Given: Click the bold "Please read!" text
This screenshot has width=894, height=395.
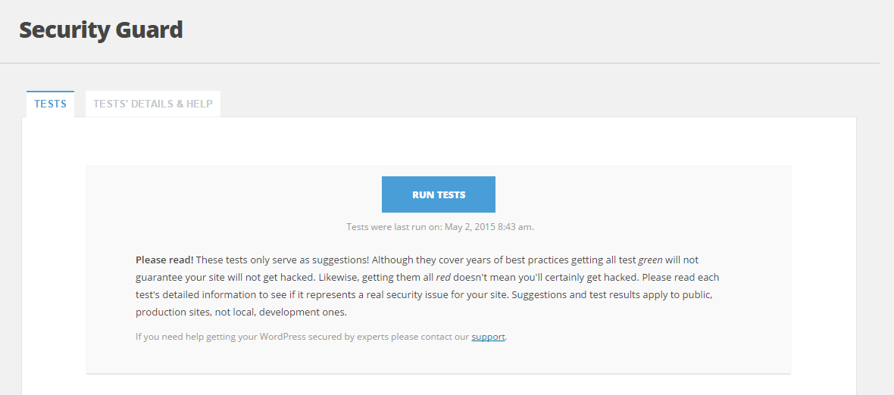Looking at the screenshot, I should pos(164,260).
